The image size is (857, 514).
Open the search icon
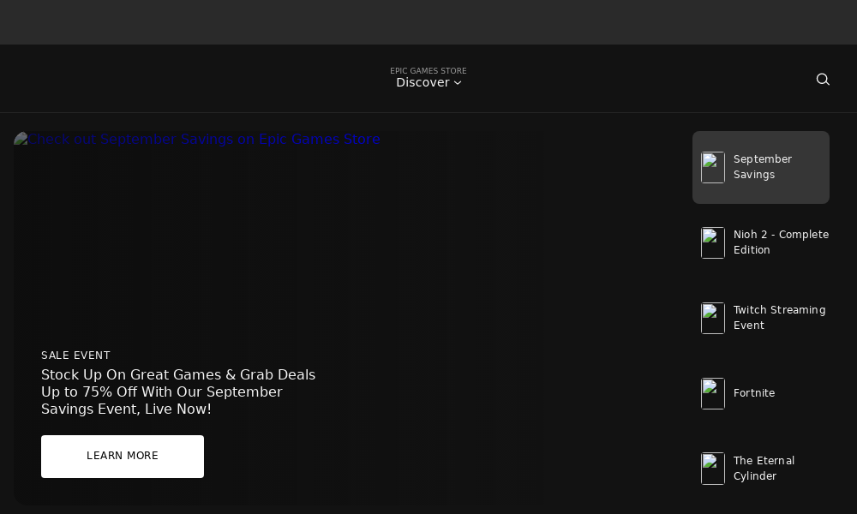823,79
